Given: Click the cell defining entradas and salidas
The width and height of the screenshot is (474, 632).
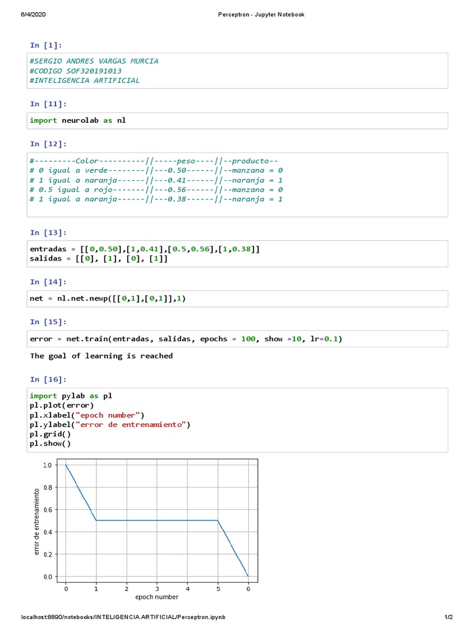Looking at the screenshot, I should (238, 254).
